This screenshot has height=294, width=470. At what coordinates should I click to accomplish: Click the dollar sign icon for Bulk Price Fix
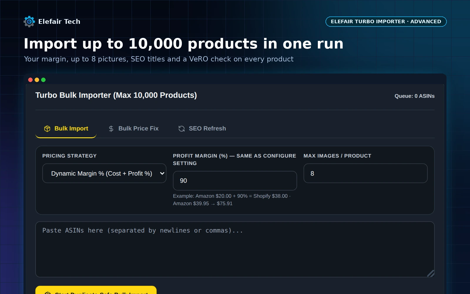pos(111,128)
